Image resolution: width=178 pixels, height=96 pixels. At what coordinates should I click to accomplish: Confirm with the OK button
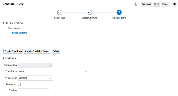coord(174,4)
